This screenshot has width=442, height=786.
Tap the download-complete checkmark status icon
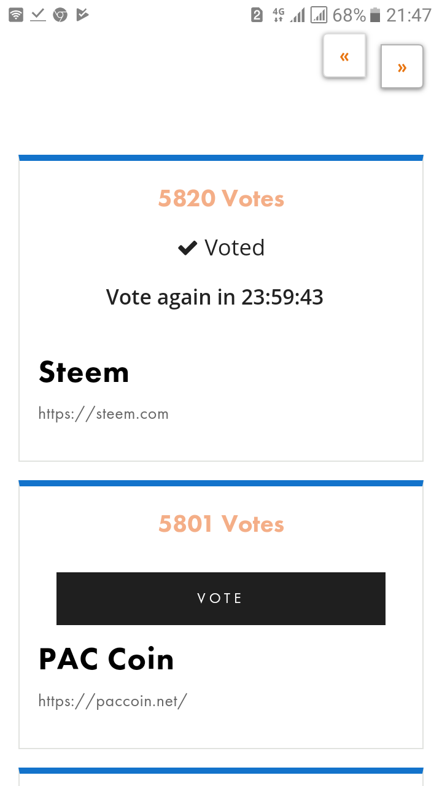point(38,15)
